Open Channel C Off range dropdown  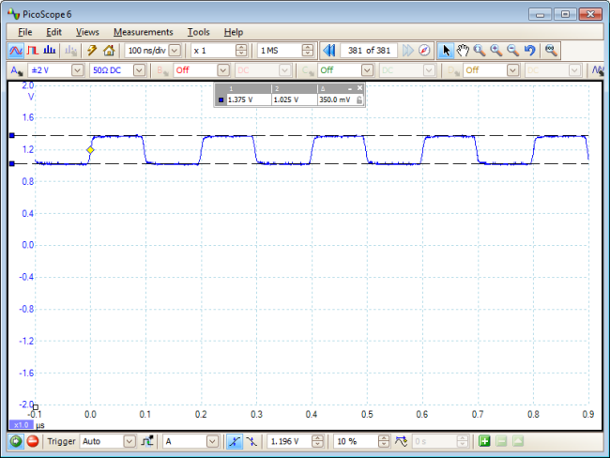[x=367, y=70]
